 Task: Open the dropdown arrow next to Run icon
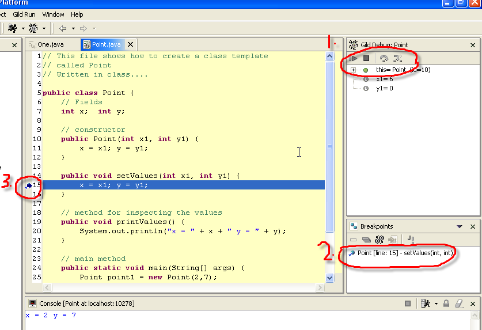point(23,28)
